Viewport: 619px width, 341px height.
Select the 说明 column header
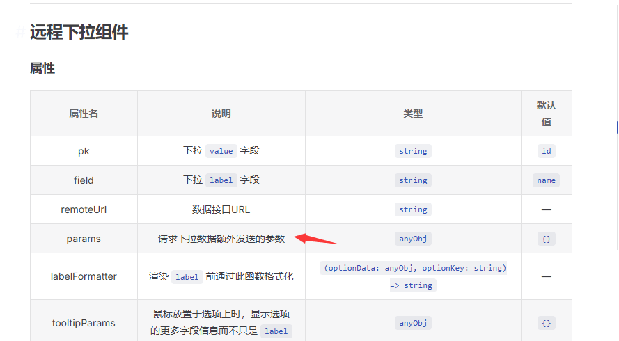(221, 113)
